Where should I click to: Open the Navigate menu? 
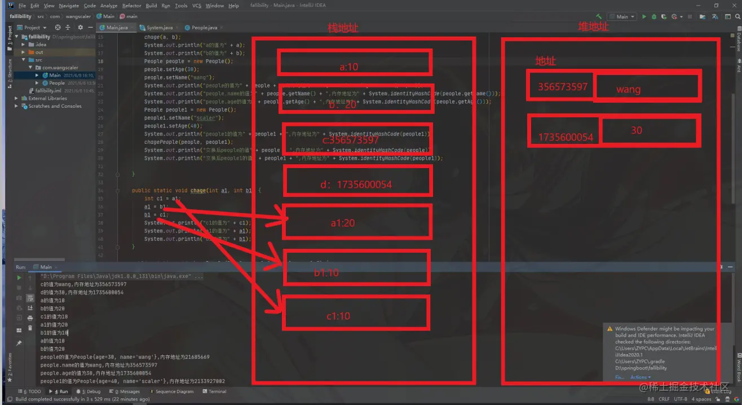pos(69,6)
